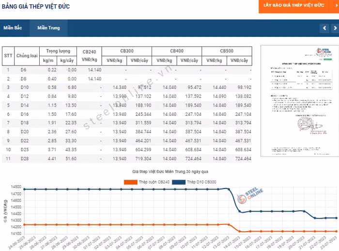The width and height of the screenshot is (339, 251).
Task: Click the 14.140 CB240 price in the D6 row
Action: 94,70
